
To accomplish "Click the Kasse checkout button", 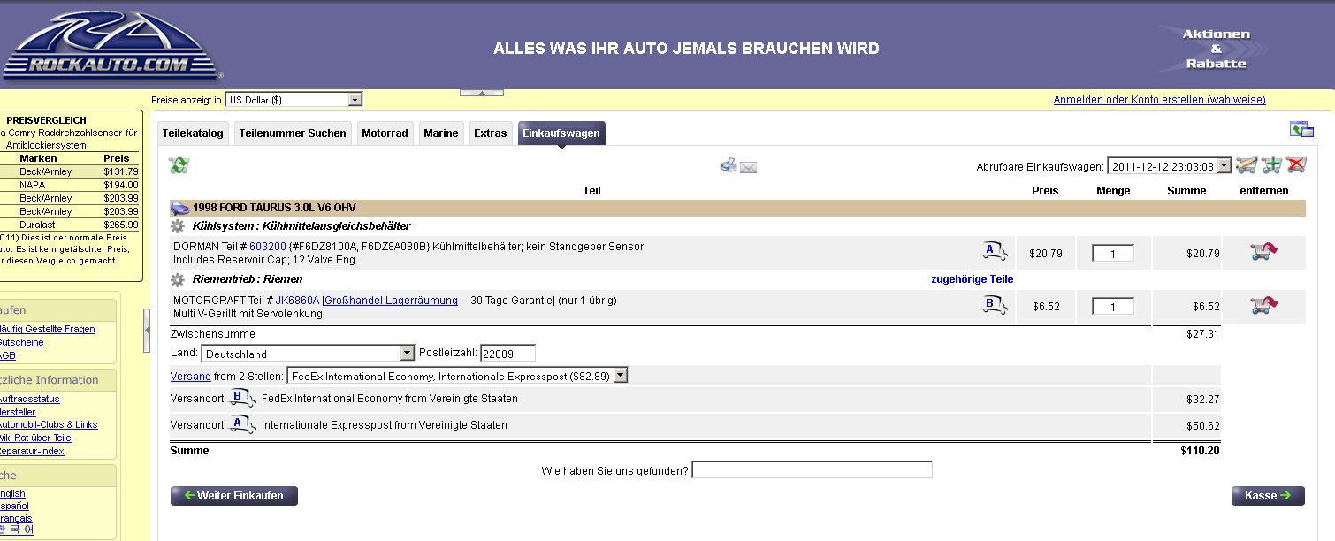I will 1268,496.
